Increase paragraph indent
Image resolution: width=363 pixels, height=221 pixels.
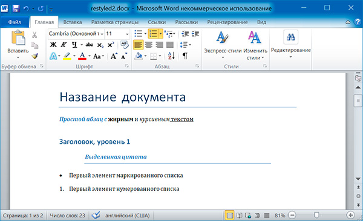[x=195, y=34]
